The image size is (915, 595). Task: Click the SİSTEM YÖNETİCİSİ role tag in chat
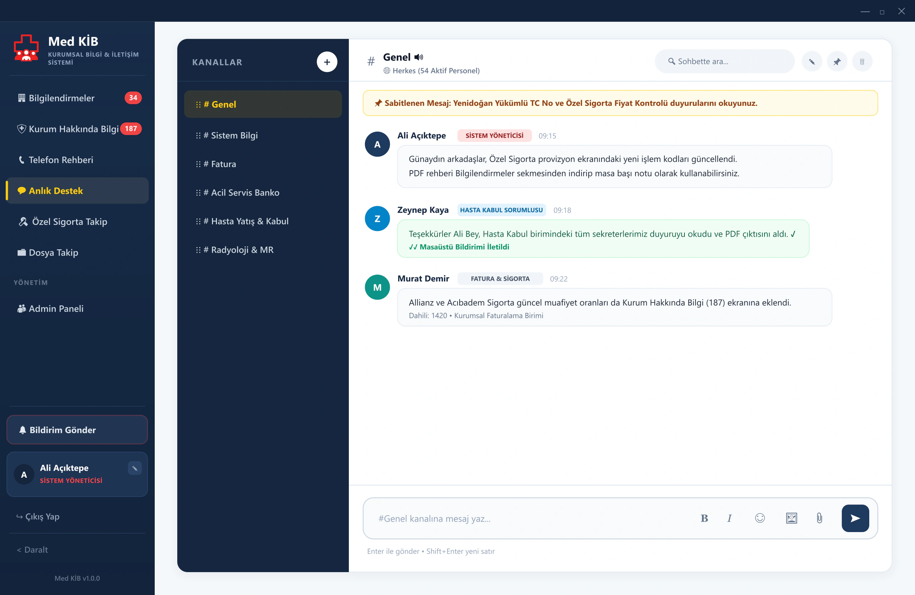coord(494,136)
